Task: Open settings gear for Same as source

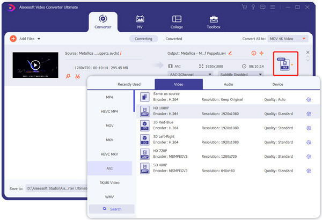Action: click(309, 100)
